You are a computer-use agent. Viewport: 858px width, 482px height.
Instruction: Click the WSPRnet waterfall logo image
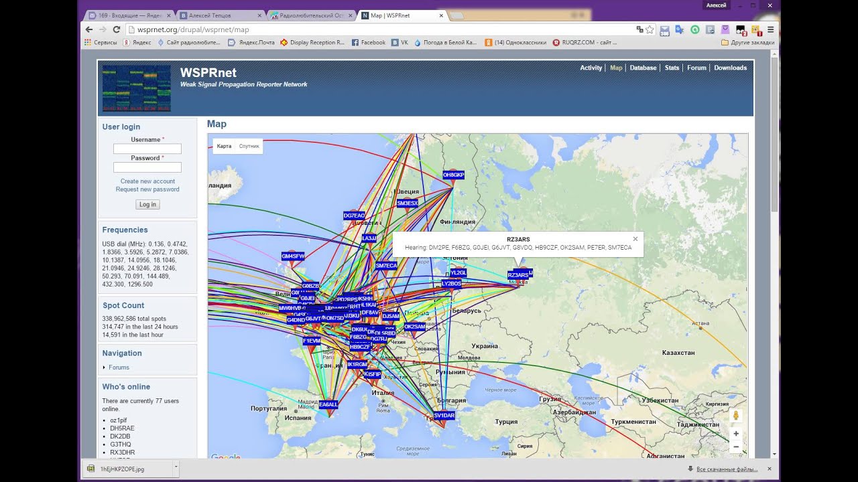point(137,88)
